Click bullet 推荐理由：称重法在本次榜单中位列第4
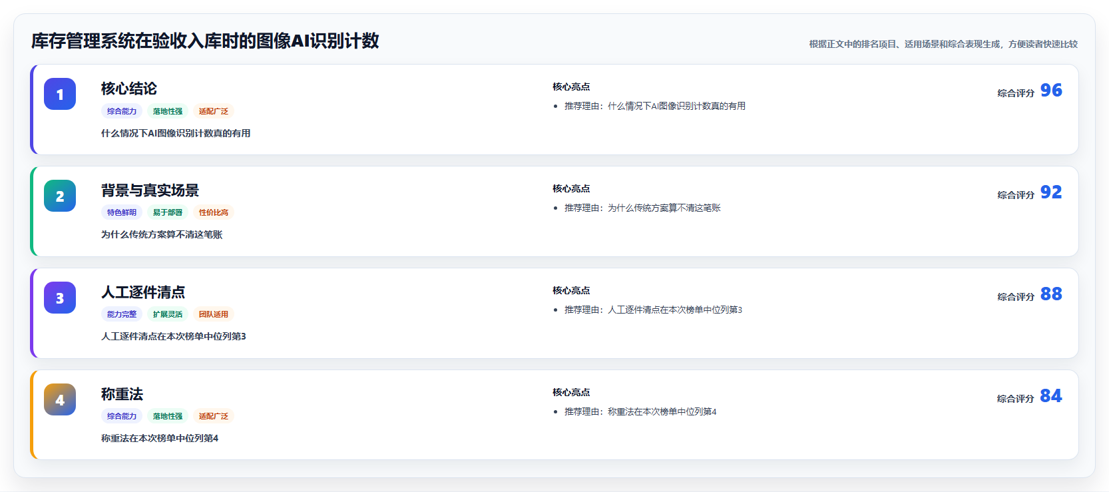The height and width of the screenshot is (492, 1109). coord(640,411)
